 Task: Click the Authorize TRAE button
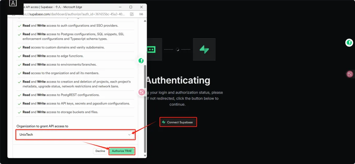122,151
